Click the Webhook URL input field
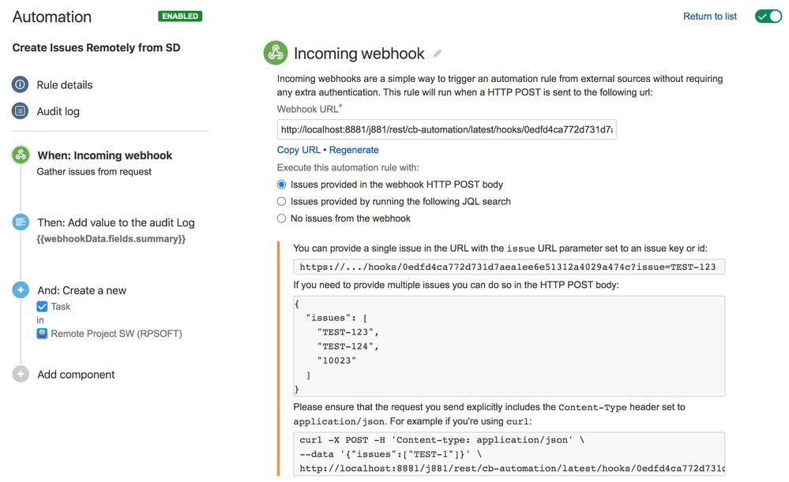The width and height of the screenshot is (789, 482). coord(446,129)
